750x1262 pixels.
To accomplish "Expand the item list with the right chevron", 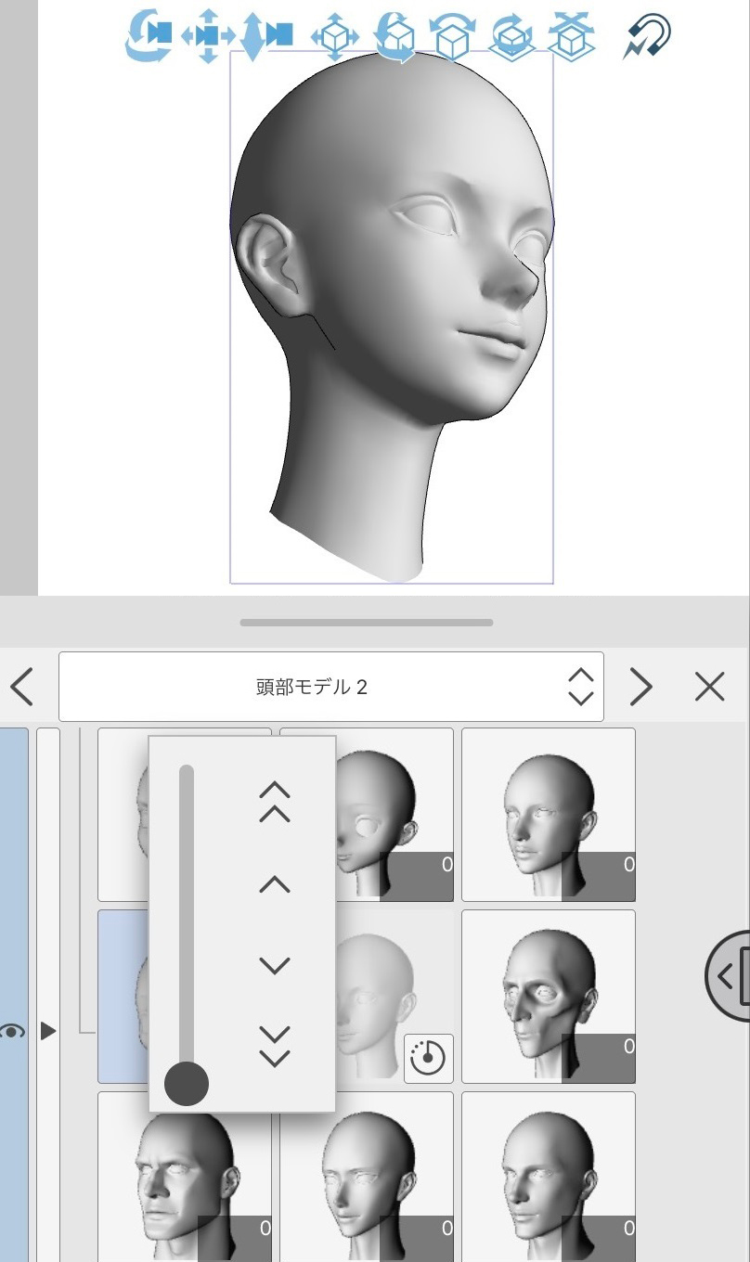I will (x=640, y=686).
